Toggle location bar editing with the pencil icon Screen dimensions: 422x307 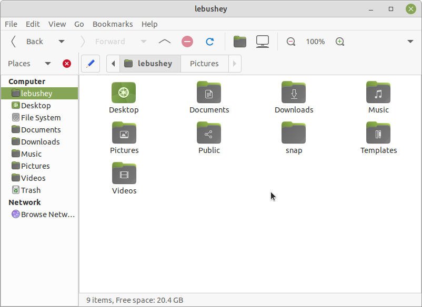click(x=90, y=64)
